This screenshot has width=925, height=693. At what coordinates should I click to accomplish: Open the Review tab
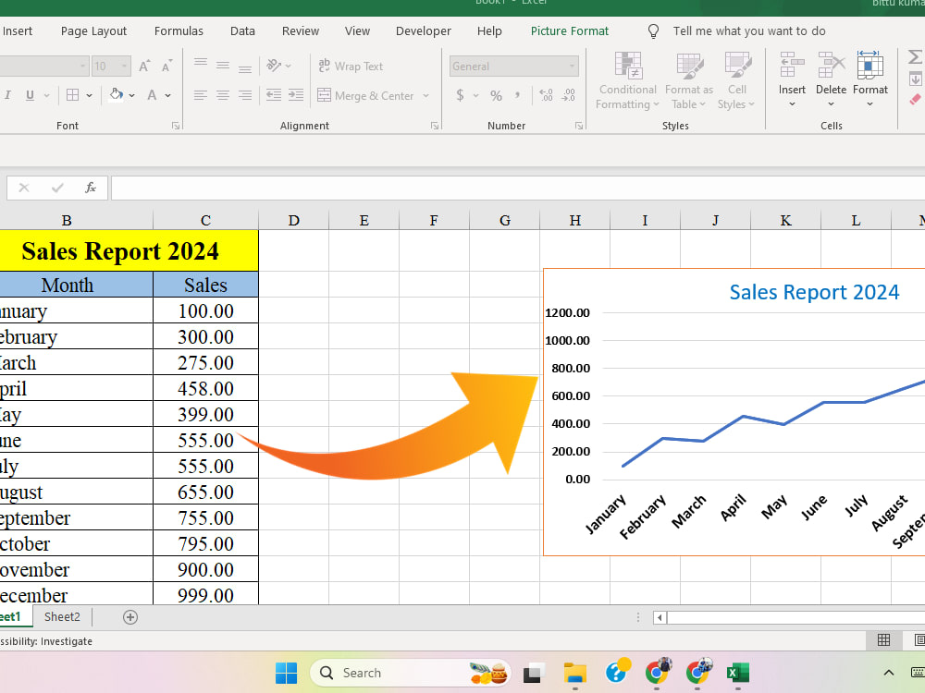click(301, 31)
